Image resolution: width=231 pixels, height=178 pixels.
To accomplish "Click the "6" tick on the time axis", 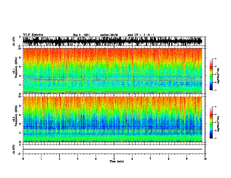I will (132, 159).
